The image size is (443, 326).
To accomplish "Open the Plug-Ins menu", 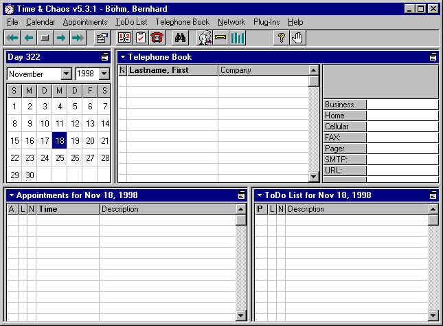I will [266, 22].
